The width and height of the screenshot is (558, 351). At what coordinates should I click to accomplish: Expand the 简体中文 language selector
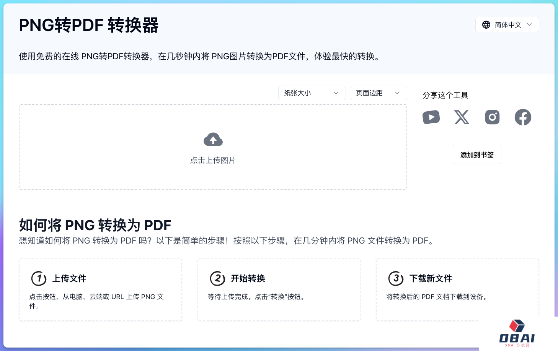[507, 24]
